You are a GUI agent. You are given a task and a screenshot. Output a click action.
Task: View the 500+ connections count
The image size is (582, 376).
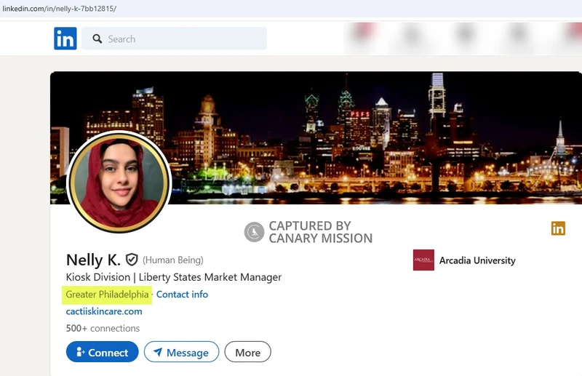[x=103, y=328]
